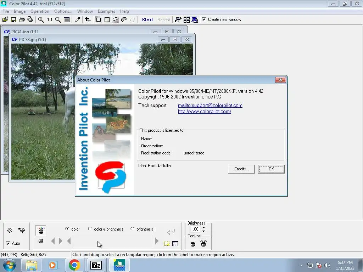Image resolution: width=363 pixels, height=272 pixels.
Task: Select the crop tool
Action: coord(88,20)
